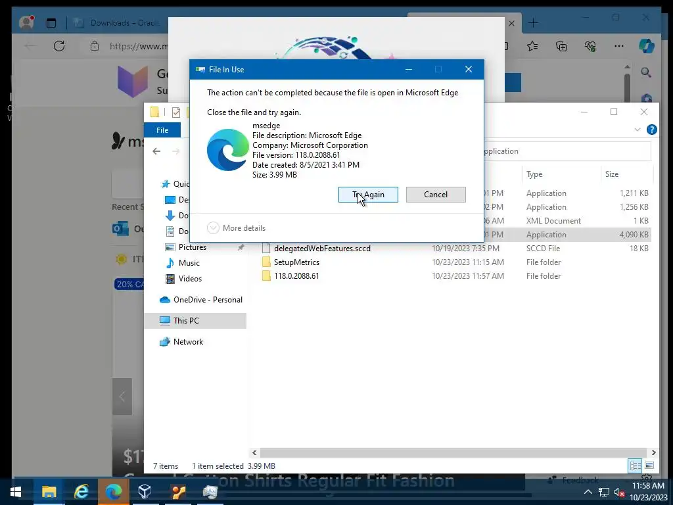The image size is (673, 505).
Task: Click previous carousel arrow on the webpage
Action: 122,397
